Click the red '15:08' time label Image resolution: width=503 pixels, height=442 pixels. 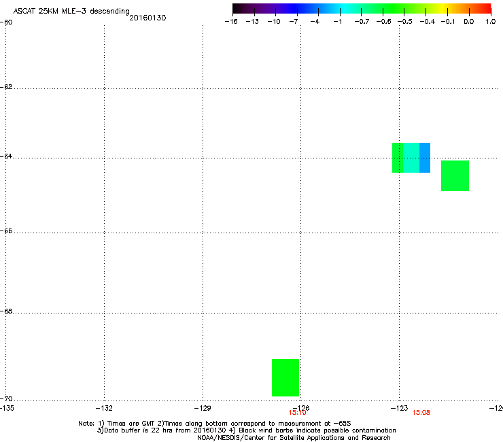tap(421, 413)
